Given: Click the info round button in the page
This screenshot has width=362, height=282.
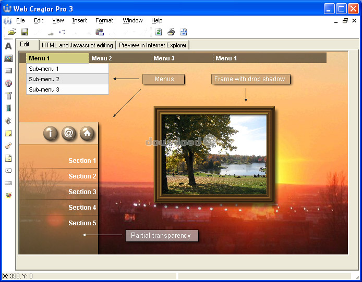Looking at the screenshot, I should point(50,133).
